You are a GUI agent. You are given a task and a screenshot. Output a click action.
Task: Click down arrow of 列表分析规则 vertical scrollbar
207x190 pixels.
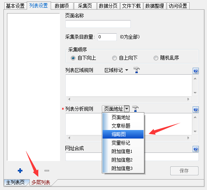tap(195, 132)
